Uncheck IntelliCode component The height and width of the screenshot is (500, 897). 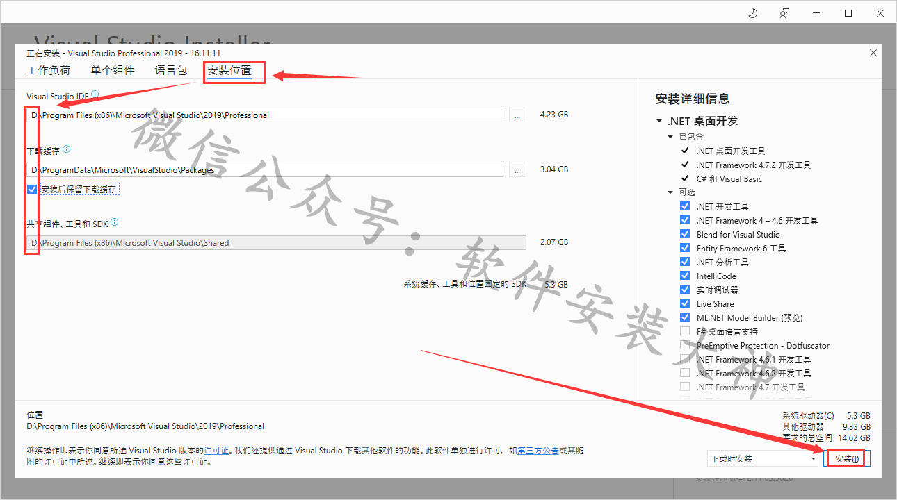point(685,276)
